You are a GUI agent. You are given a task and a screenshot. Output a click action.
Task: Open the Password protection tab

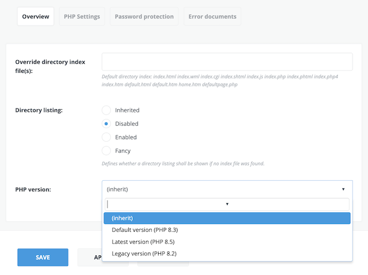[144, 17]
